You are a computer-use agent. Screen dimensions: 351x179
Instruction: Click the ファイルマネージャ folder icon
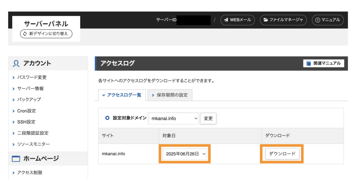[266, 20]
